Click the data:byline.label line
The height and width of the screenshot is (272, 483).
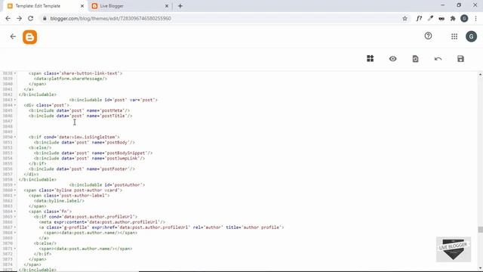[x=59, y=201]
